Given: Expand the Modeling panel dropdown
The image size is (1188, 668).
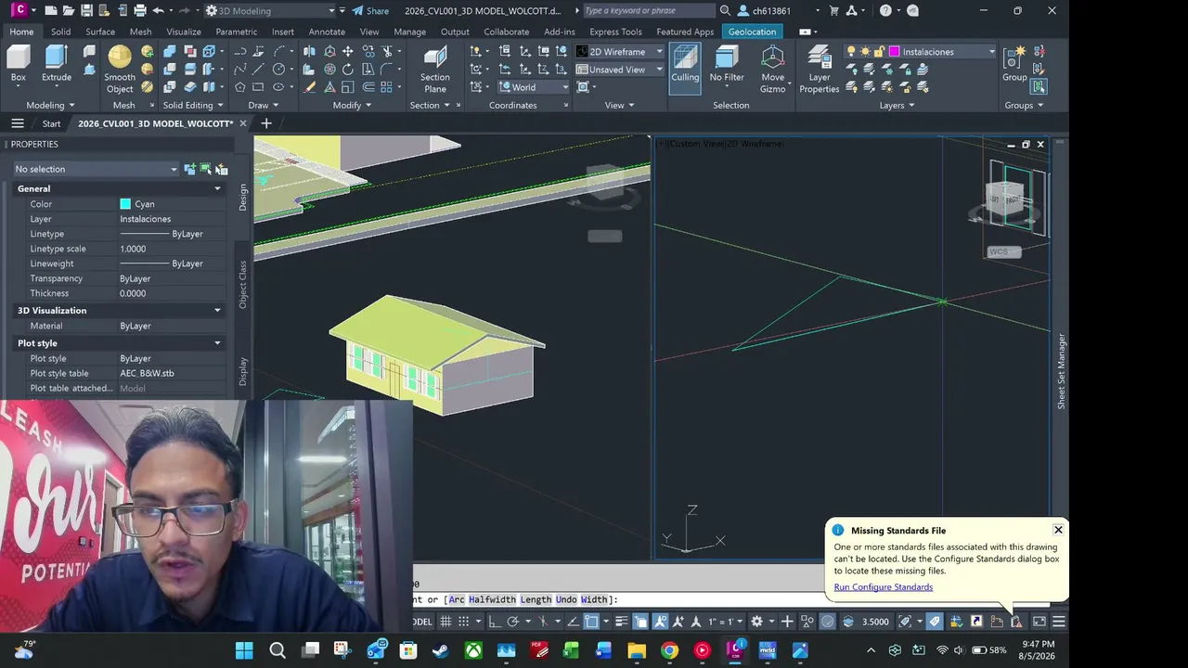Looking at the screenshot, I should [x=51, y=105].
